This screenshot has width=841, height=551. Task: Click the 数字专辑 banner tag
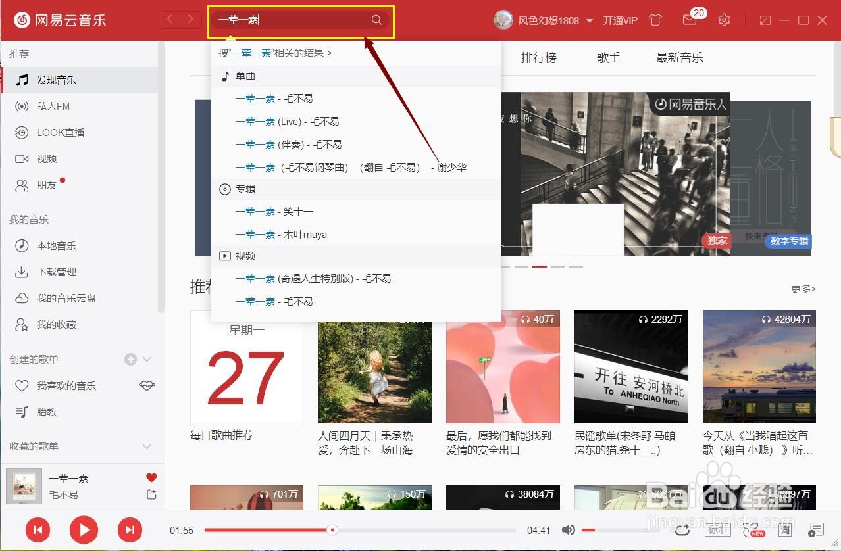point(788,241)
